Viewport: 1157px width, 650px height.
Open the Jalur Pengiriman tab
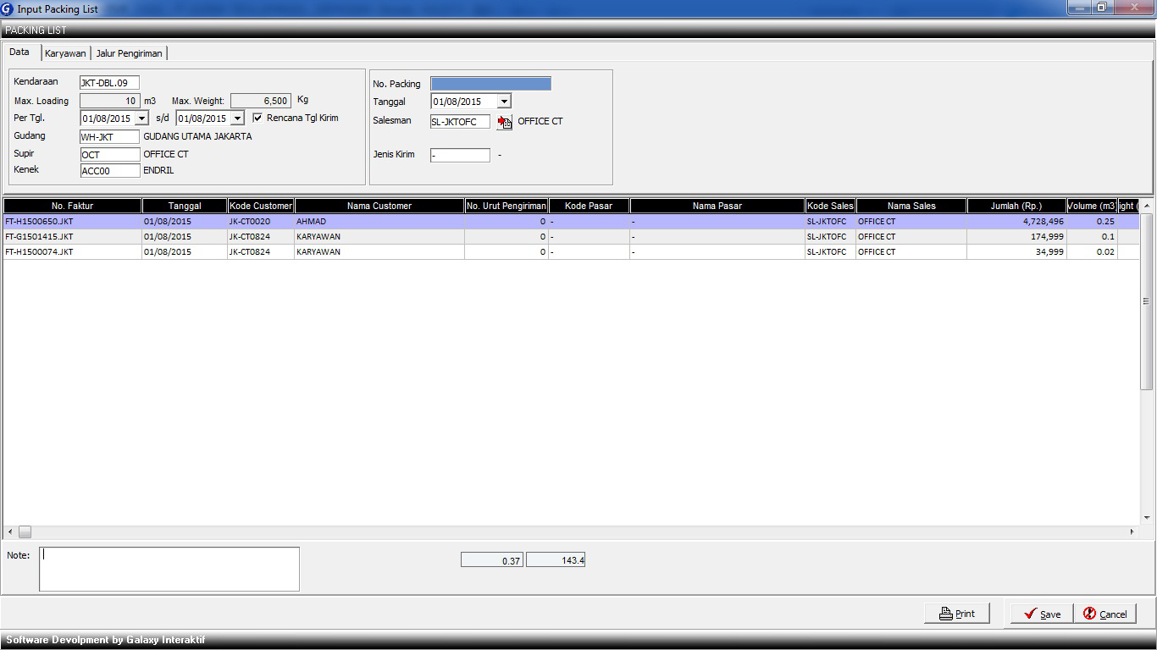tap(129, 53)
